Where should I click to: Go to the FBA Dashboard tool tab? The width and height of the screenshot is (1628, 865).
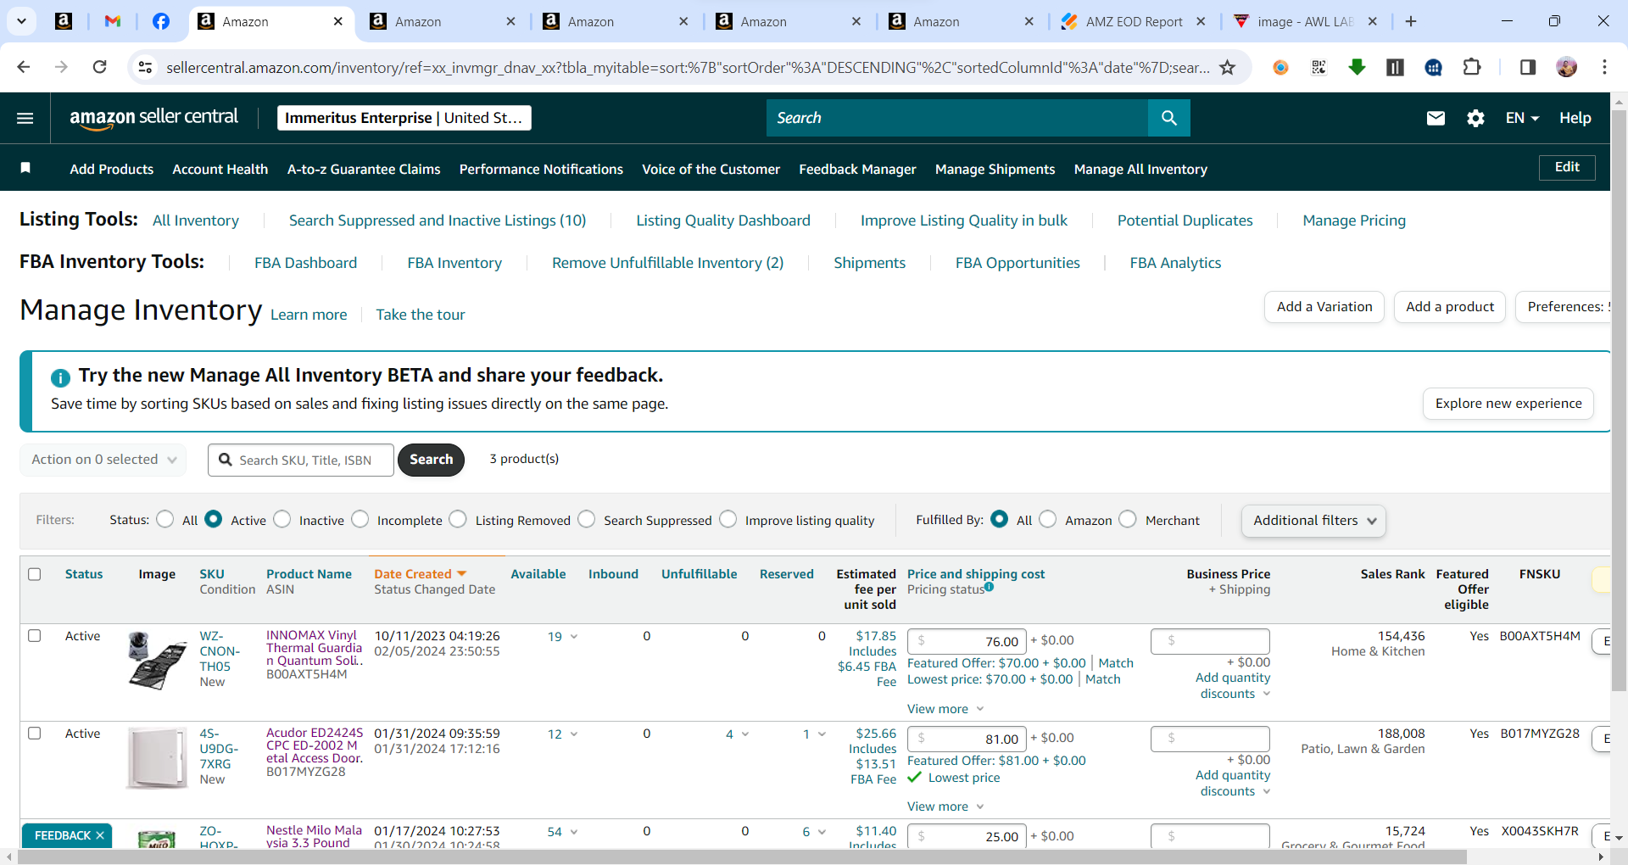click(305, 263)
